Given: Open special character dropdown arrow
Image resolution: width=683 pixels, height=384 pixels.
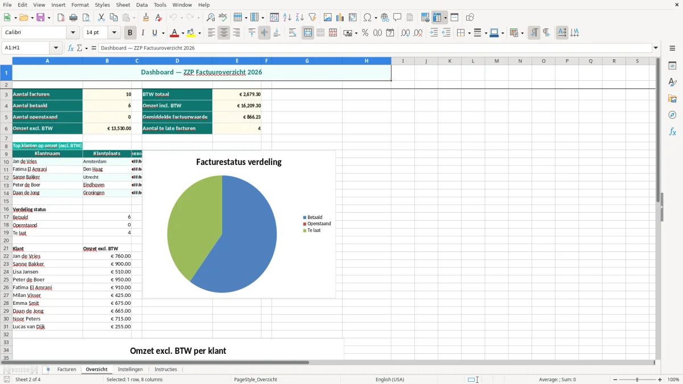Looking at the screenshot, I should tap(376, 18).
